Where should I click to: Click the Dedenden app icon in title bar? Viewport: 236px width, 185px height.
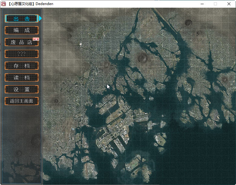(x=3, y=4)
